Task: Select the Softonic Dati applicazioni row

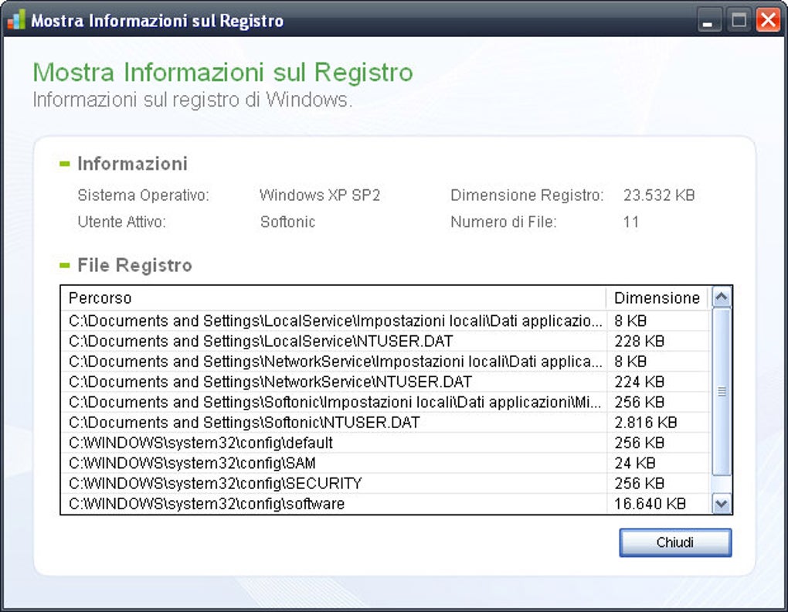Action: pyautogui.click(x=309, y=402)
